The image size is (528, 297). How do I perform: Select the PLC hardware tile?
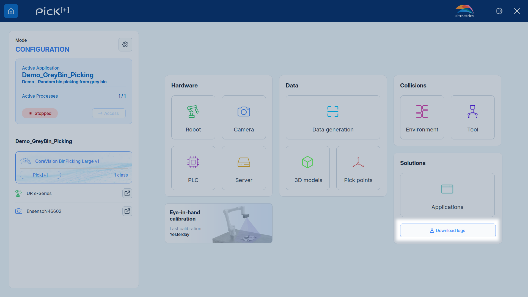point(193,168)
